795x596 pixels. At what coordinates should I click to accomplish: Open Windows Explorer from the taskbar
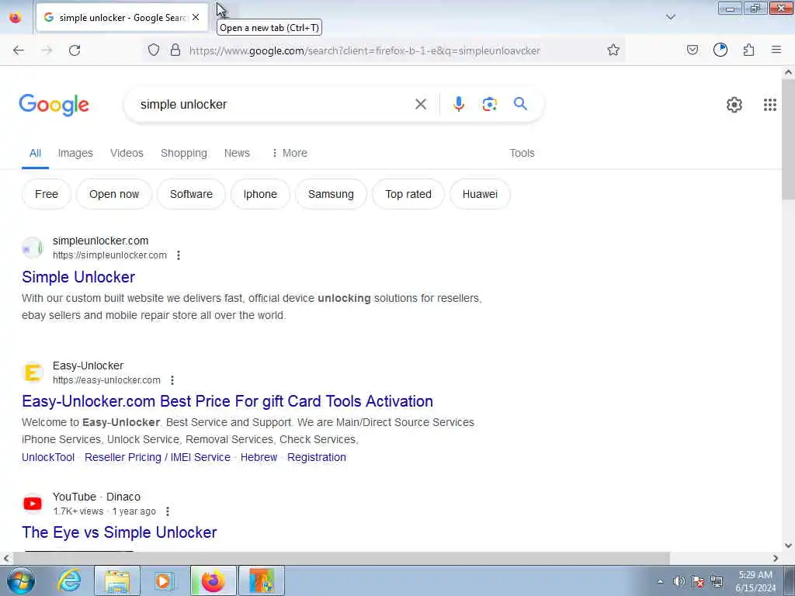pos(117,580)
